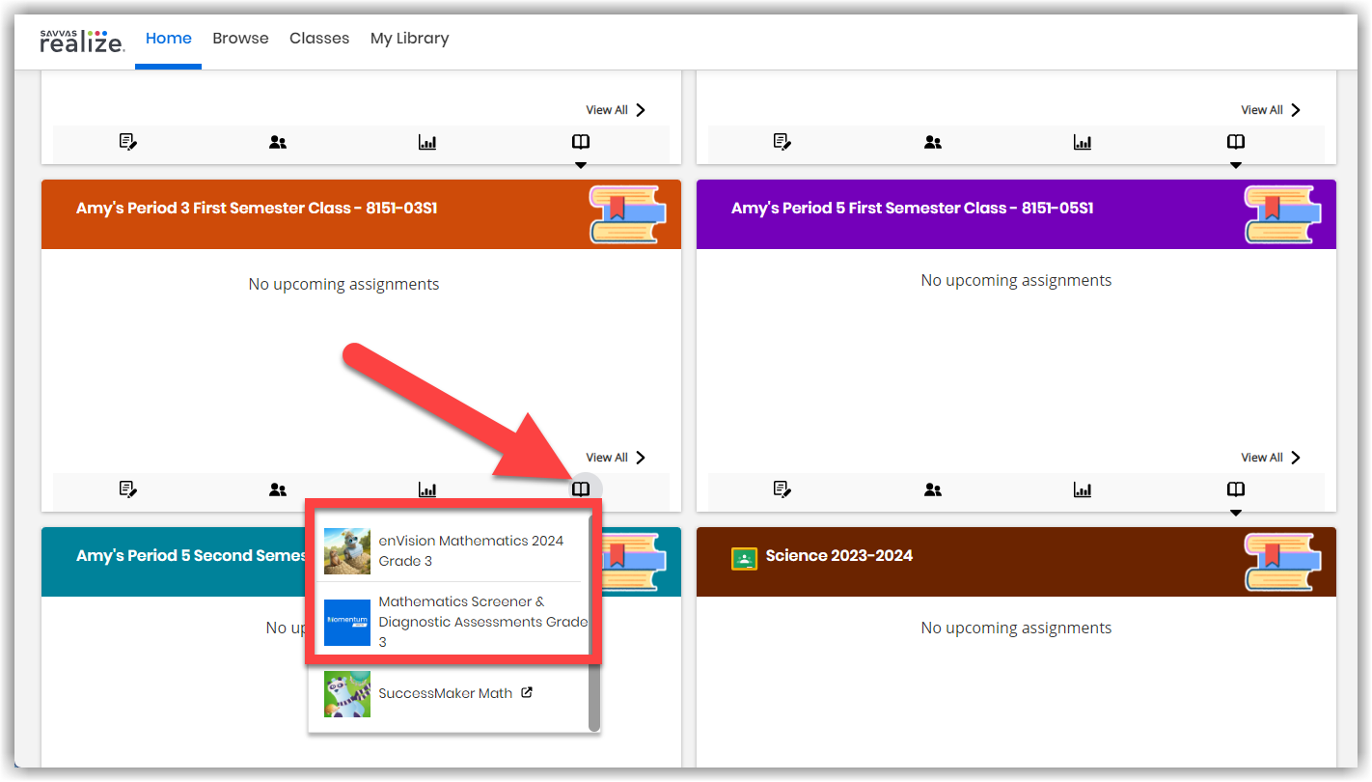
Task: Open the students icon on Period 3 card
Action: [277, 489]
